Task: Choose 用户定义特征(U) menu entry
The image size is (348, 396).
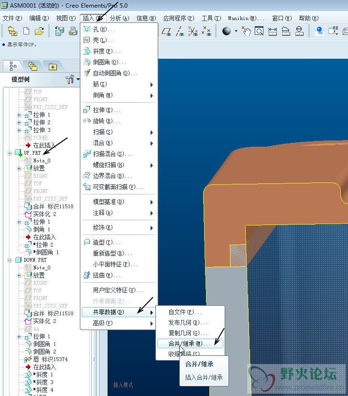Action: (119, 290)
